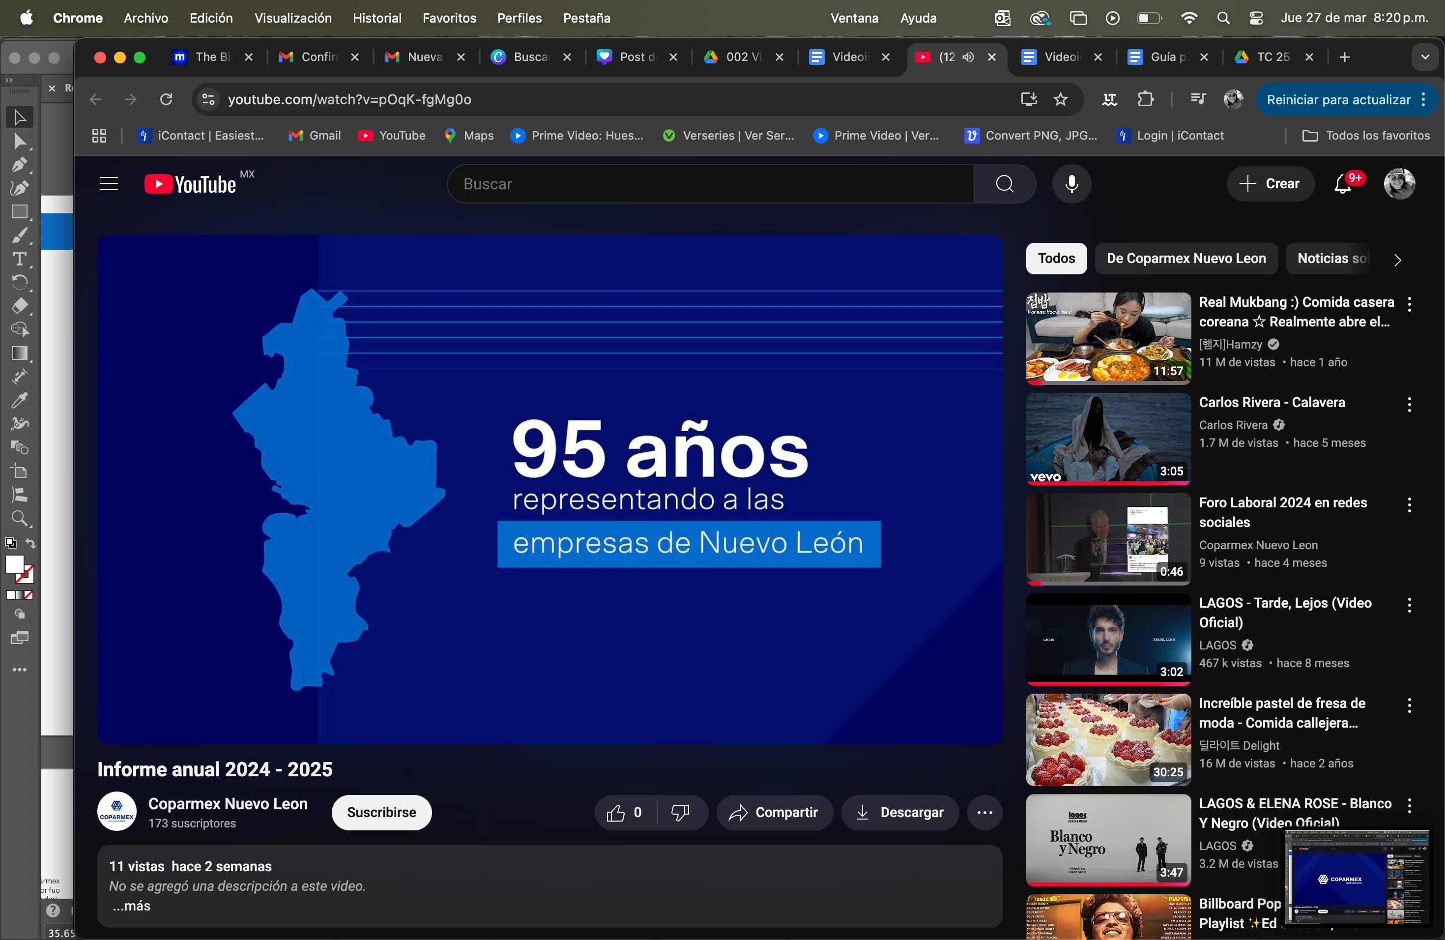Click the YouTube logo

190,184
